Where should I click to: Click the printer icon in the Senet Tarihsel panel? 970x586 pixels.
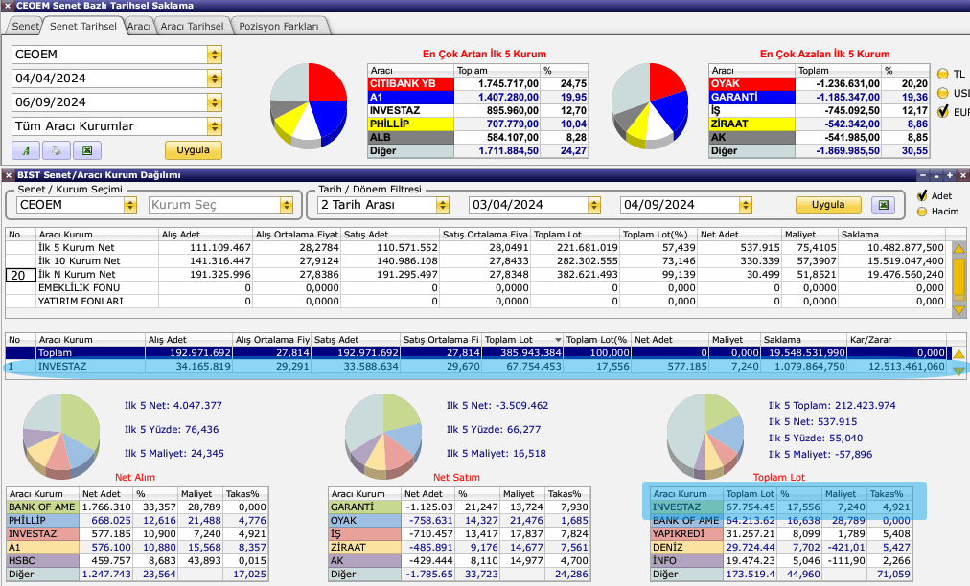click(x=57, y=150)
